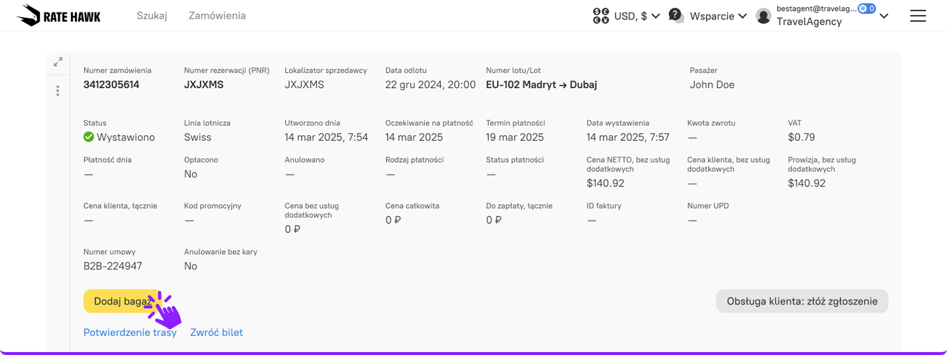Click the PNR code JXJXMS
This screenshot has height=355, width=947.
(204, 84)
